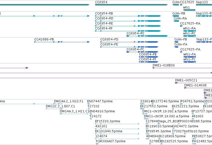Select EP15330.3prime EST label

(x=107, y=122)
